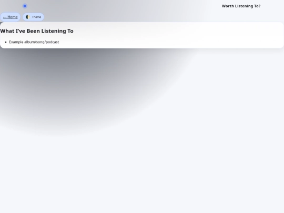Image resolution: width=284 pixels, height=213 pixels.
Task: Select the 'Example album/song/podcast' list item
Action: [x=34, y=42]
